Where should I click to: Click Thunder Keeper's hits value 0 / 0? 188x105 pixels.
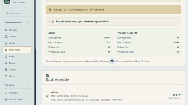tap(176, 43)
